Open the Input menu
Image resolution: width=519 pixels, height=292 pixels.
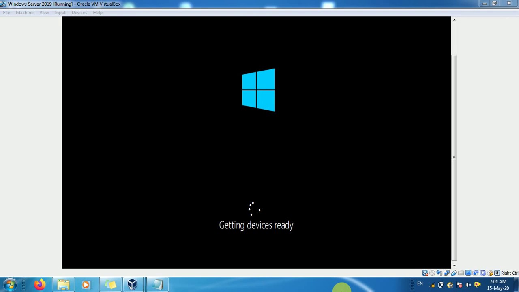pos(60,13)
